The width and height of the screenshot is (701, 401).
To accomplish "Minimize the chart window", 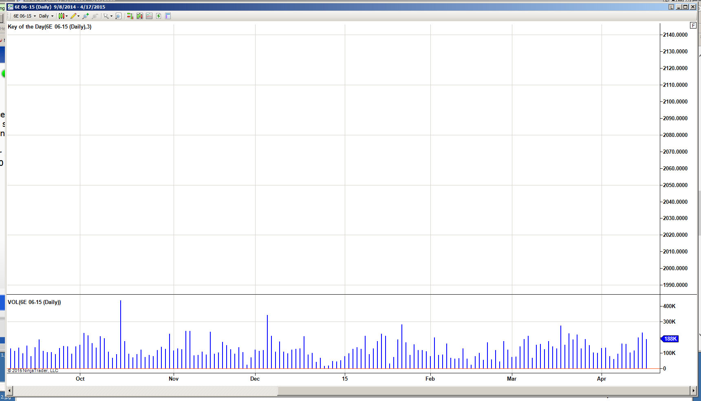I will pyautogui.click(x=679, y=7).
